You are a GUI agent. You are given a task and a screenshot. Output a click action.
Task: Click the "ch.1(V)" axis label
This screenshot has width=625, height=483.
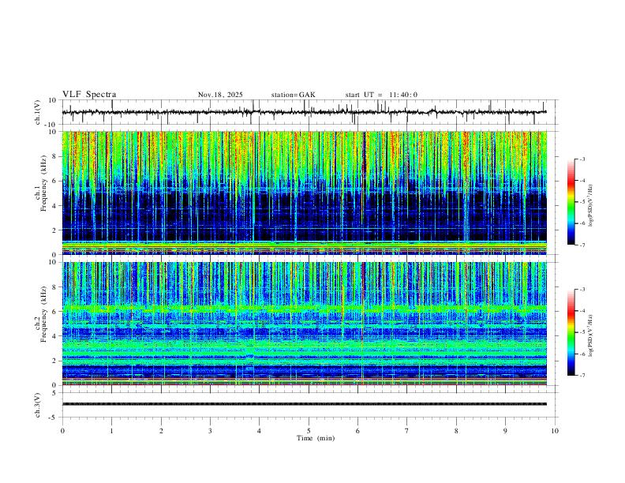pyautogui.click(x=38, y=112)
